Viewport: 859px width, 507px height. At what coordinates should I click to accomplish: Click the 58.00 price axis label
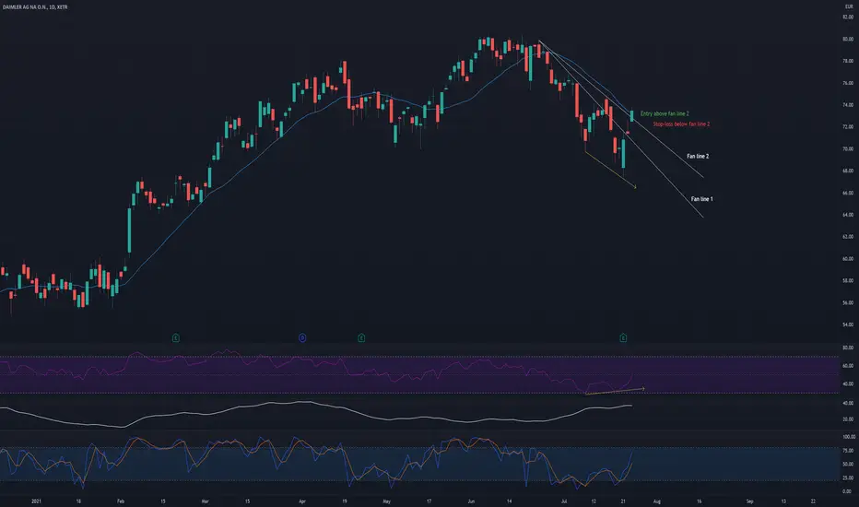pyautogui.click(x=848, y=280)
